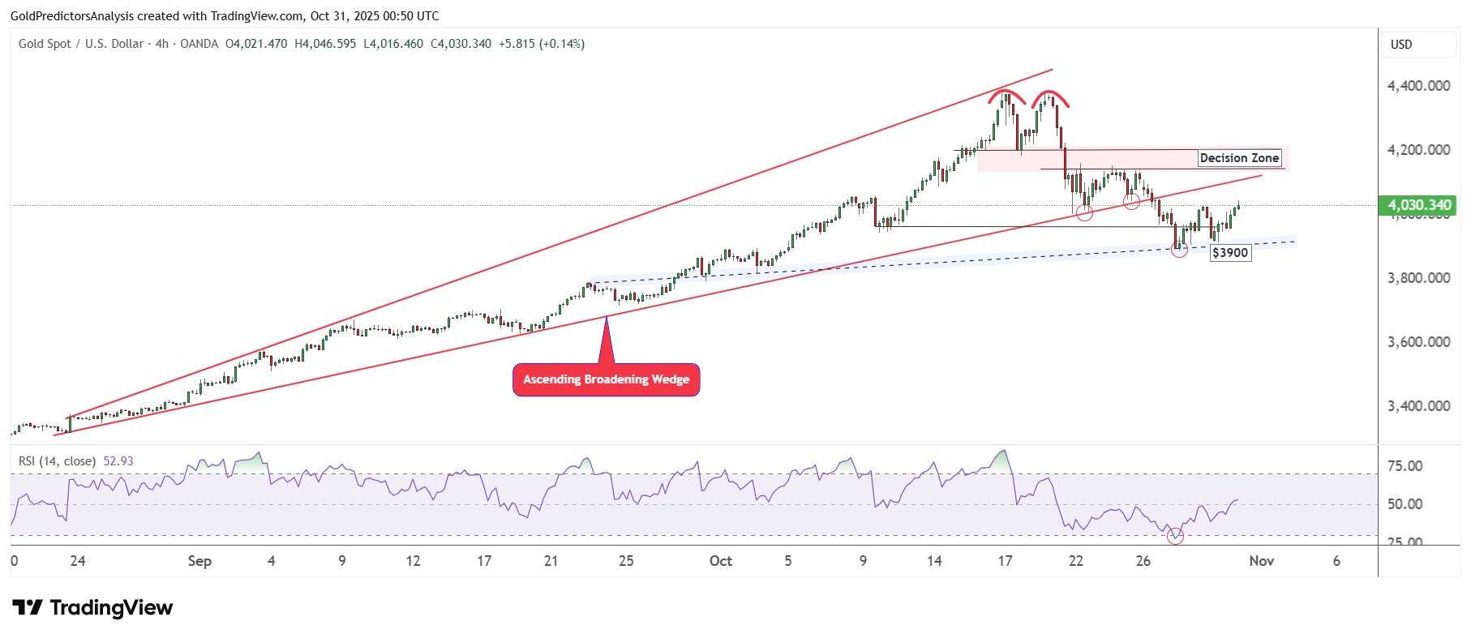Click the Nov label on the time axis
This screenshot has width=1471, height=638.
pos(1261,561)
